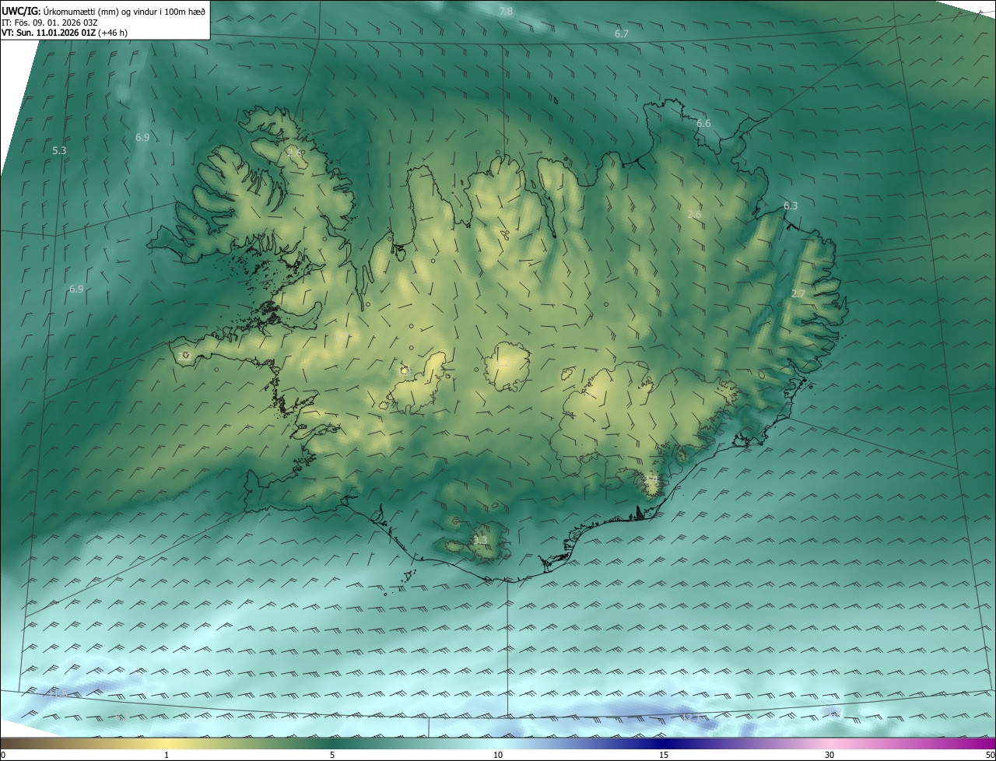996x761 pixels.
Task: Click the '15' tick on the color scale
Action: [664, 755]
